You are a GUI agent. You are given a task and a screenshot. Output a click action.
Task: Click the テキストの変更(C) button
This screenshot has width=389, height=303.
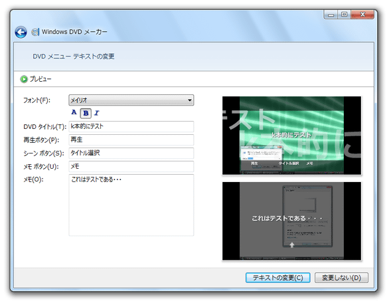278,278
